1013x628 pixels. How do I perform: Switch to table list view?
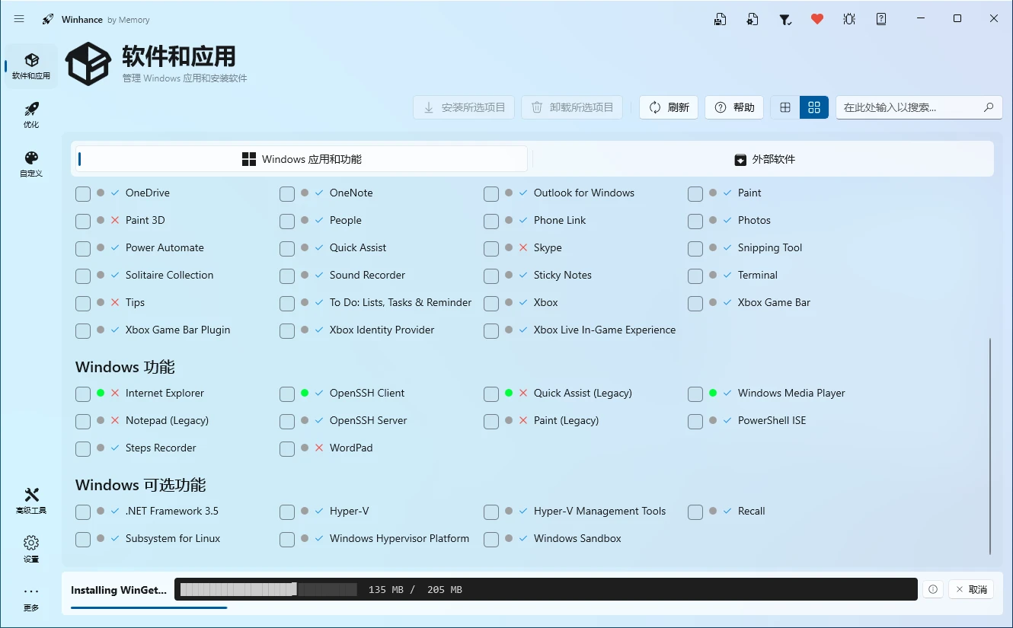(785, 107)
